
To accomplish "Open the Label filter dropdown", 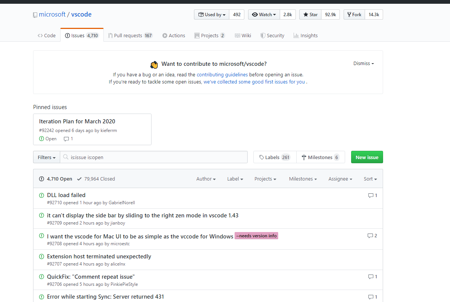I will (235, 179).
